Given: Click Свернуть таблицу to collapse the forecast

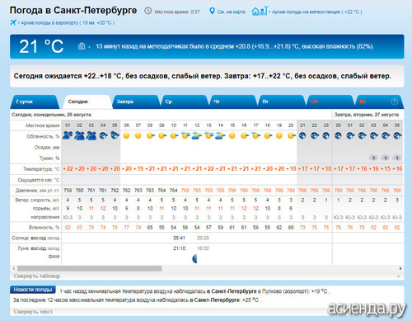Looking at the screenshot, I should [x=37, y=276].
